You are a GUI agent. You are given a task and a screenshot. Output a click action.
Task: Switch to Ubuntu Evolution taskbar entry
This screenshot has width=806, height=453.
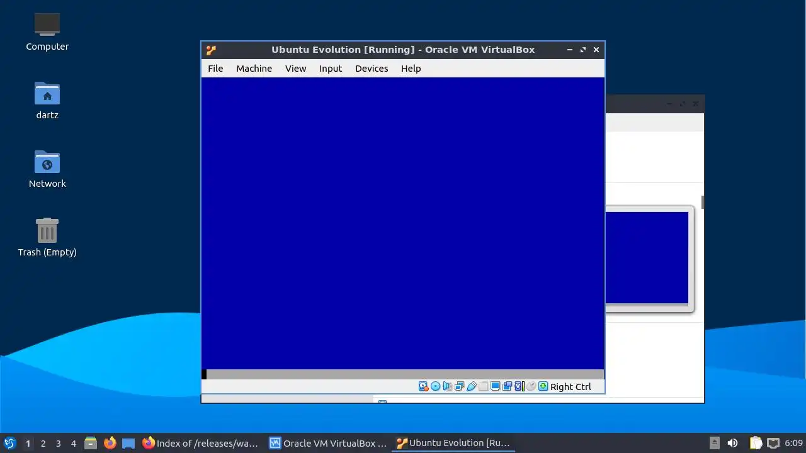[x=454, y=443]
